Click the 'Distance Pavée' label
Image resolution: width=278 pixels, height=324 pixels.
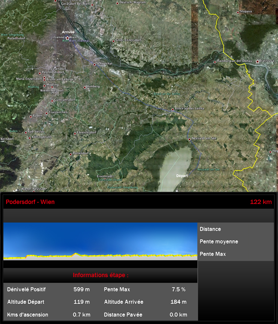point(123,315)
